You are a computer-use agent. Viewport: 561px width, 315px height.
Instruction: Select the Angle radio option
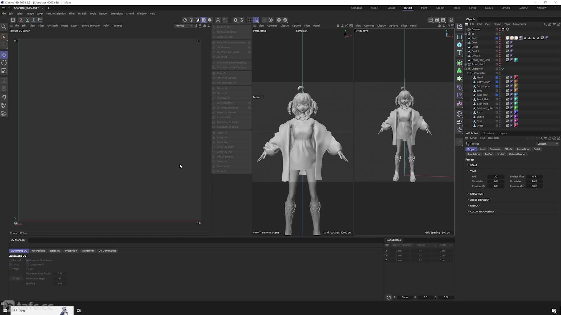[x=11, y=269]
